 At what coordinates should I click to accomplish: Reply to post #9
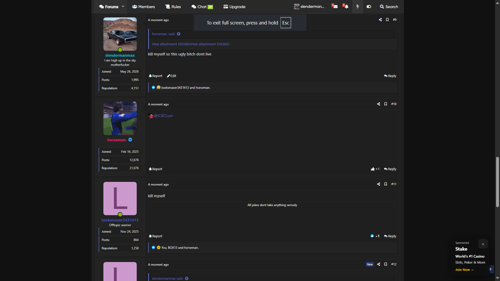click(x=390, y=76)
